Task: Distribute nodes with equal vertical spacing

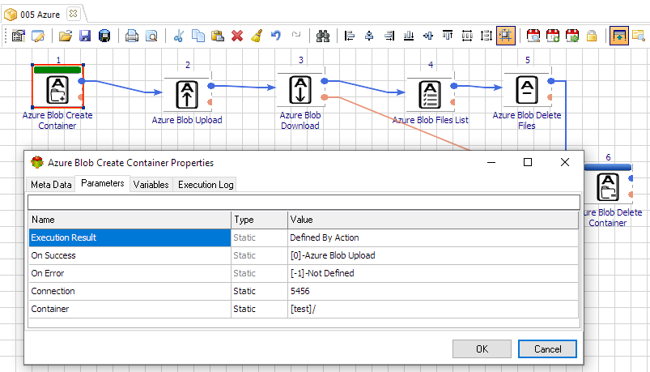Action: click(x=486, y=36)
